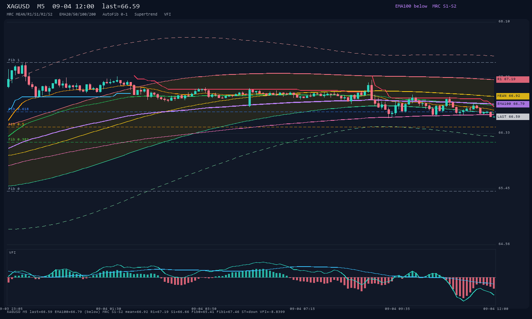532x319 pixels.
Task: Select the 09-04 01:30 time axis label
Action: (109, 309)
